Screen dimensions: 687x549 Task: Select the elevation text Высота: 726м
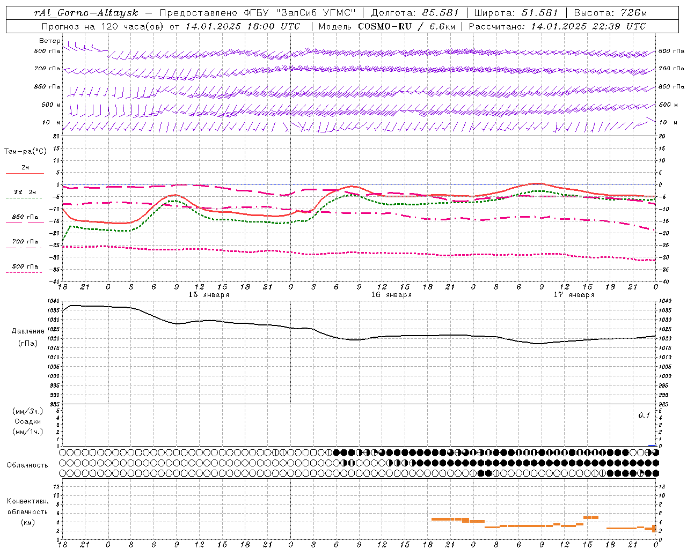click(x=610, y=13)
